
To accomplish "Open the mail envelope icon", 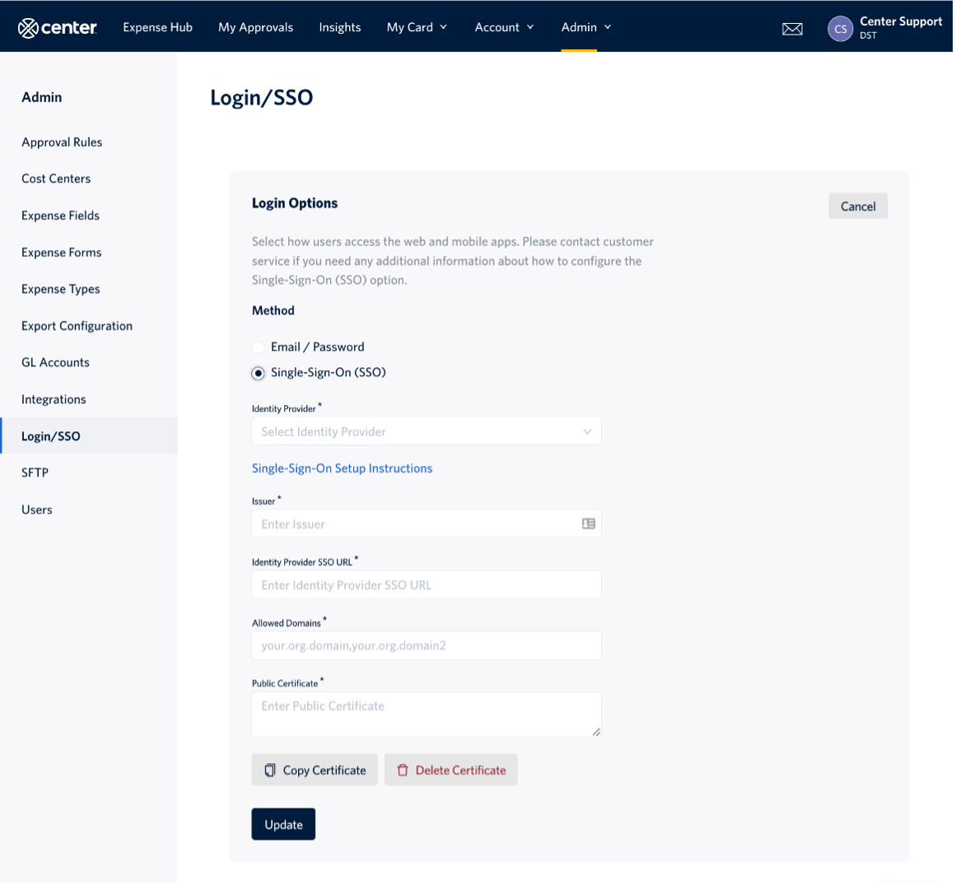I will tap(791, 28).
